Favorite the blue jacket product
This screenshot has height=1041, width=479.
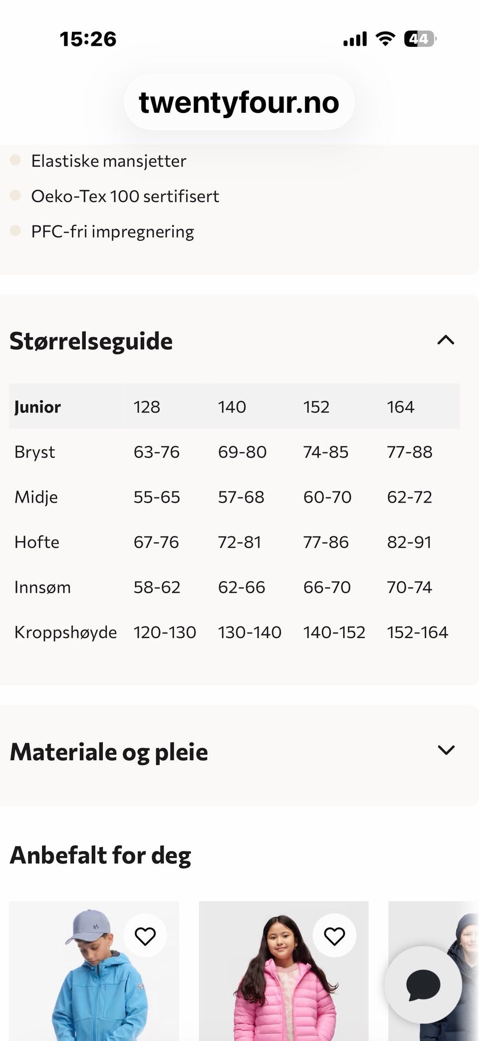point(145,936)
